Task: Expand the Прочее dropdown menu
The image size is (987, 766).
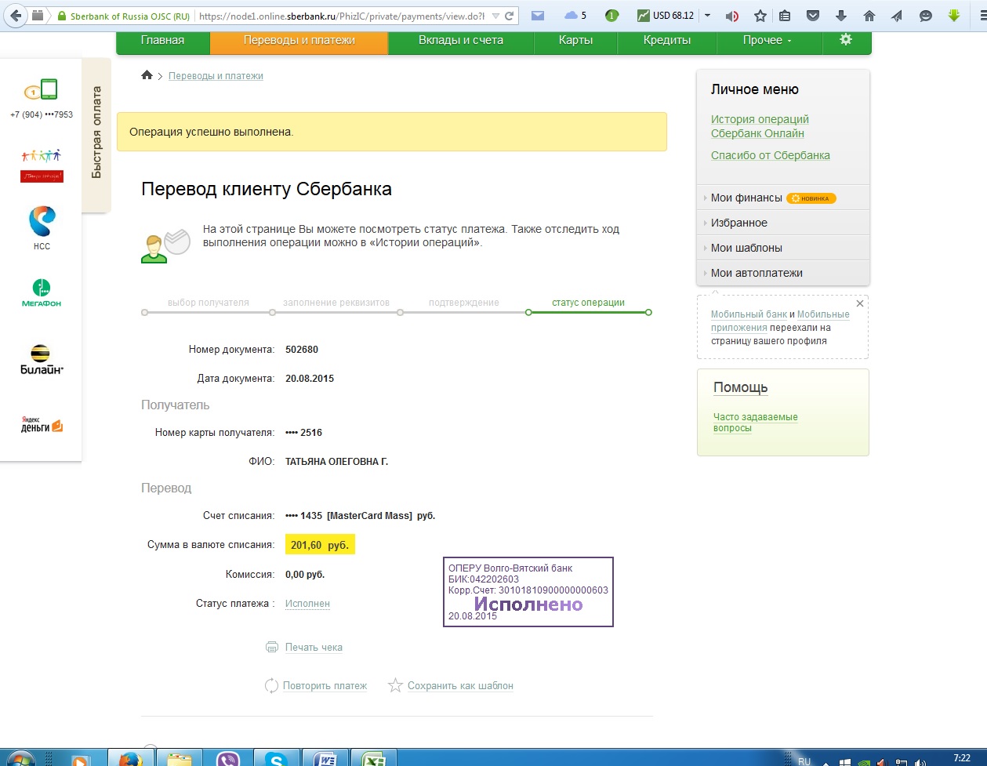Action: coord(767,40)
